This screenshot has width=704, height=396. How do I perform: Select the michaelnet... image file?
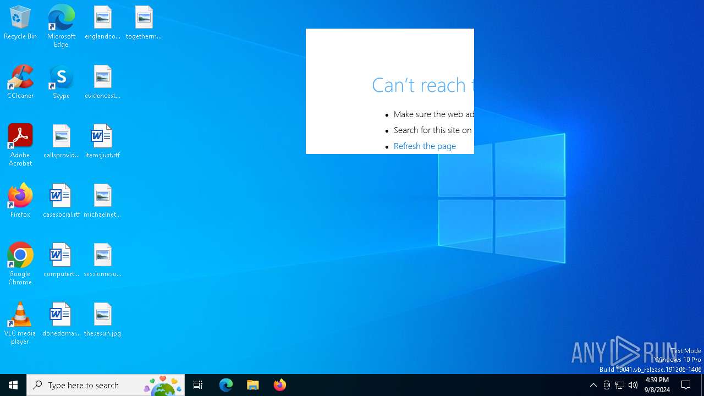click(x=102, y=201)
